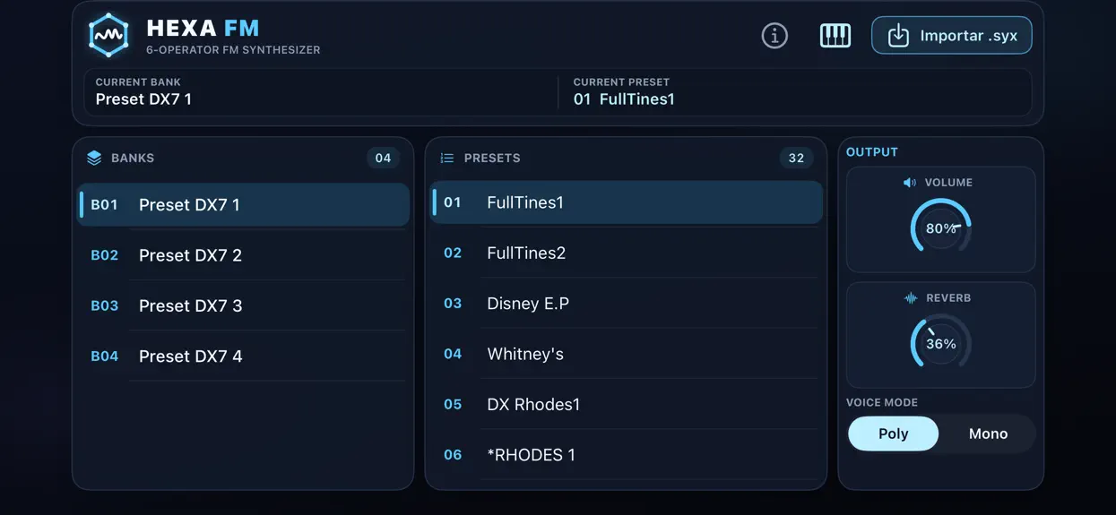Select bank B02 Preset DX7 2
Viewport: 1116px width, 515px height.
[x=243, y=255]
